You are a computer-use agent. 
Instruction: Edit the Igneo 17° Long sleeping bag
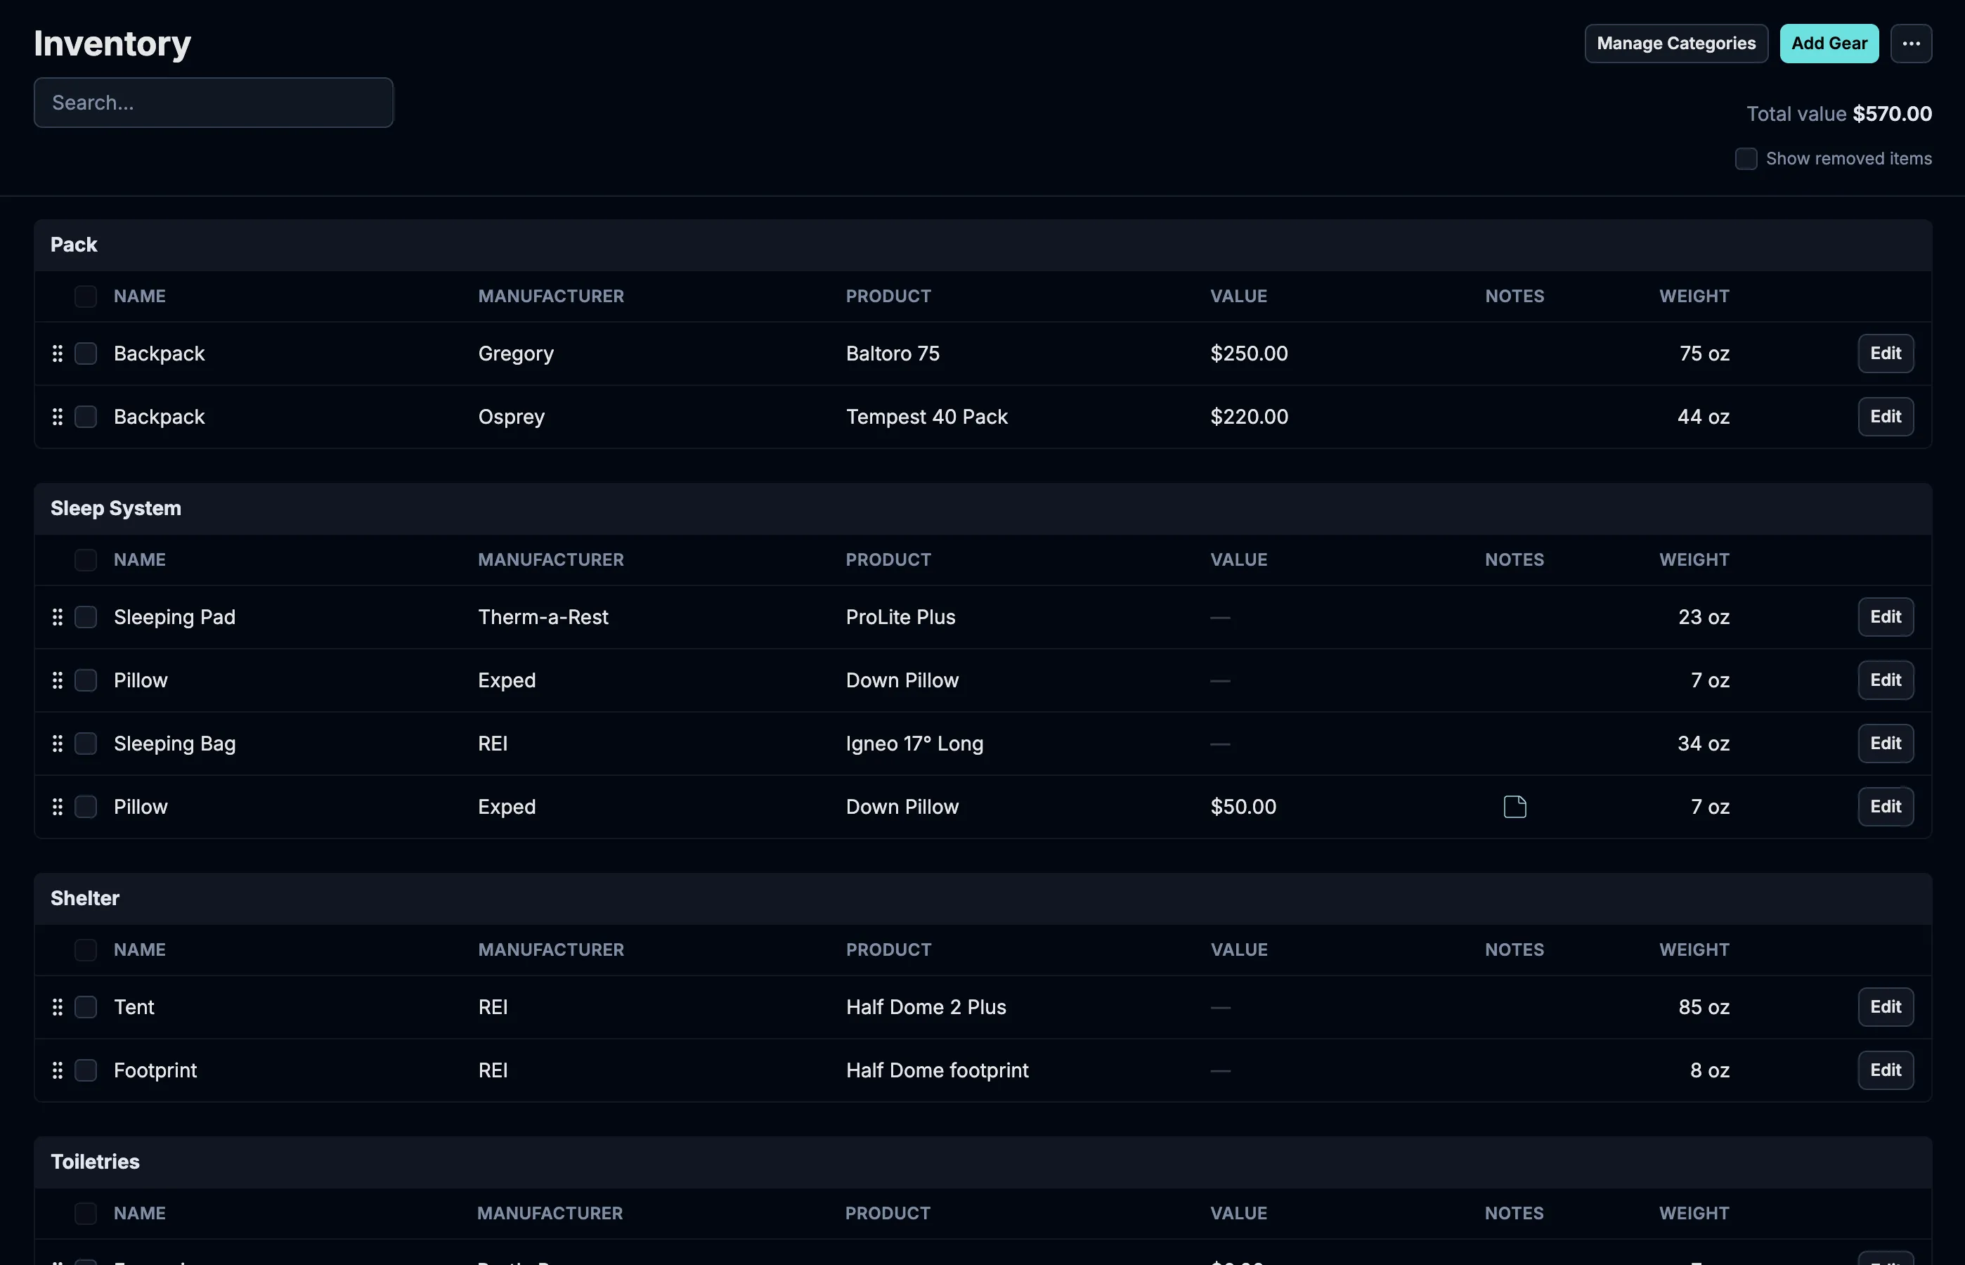tap(1886, 744)
